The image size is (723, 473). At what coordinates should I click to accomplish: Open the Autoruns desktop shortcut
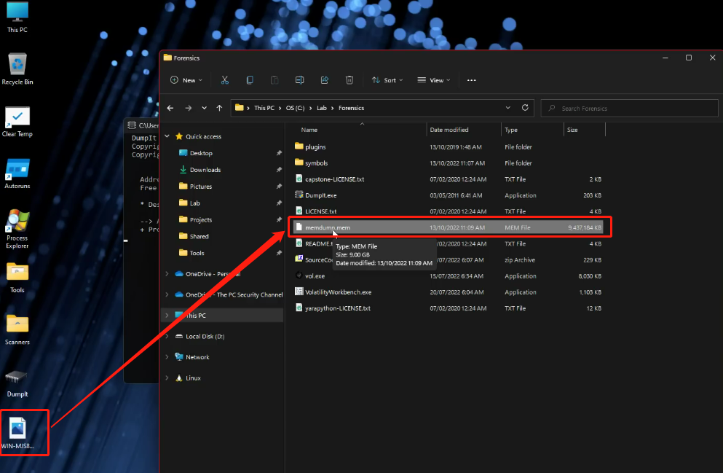[x=17, y=172]
